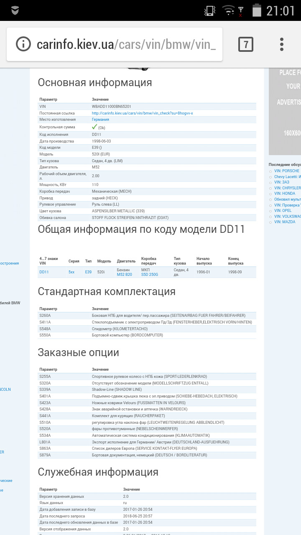
Task: Open sidebar link VIN: HONDA
Action: tap(285, 194)
